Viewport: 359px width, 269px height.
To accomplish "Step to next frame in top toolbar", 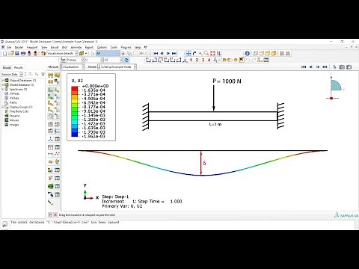I will pos(168,53).
